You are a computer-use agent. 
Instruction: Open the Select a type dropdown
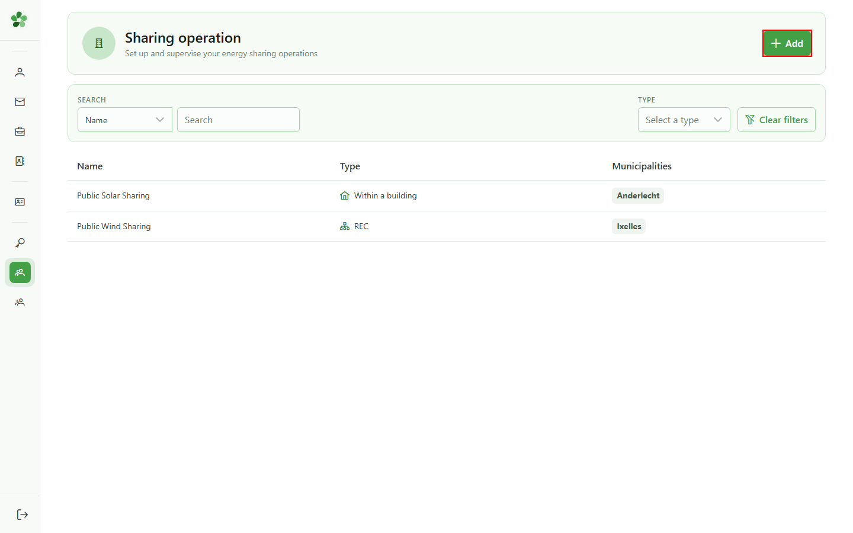[x=684, y=120]
